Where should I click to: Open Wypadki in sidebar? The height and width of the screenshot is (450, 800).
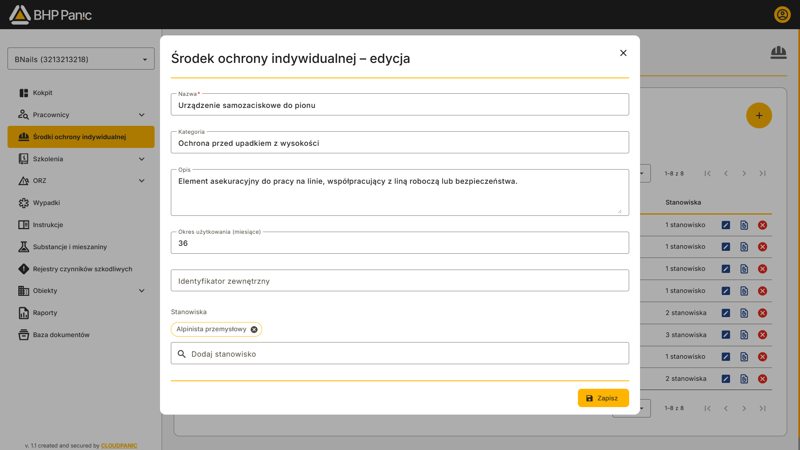click(81, 203)
